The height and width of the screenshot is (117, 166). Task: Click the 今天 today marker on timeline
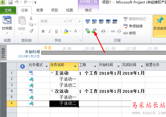[48, 48]
